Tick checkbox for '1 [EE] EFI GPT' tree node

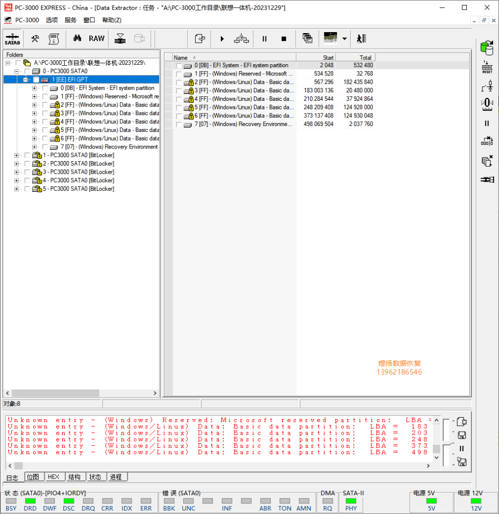[x=36, y=80]
